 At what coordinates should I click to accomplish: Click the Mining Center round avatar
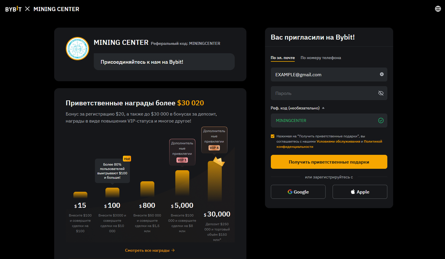77,49
